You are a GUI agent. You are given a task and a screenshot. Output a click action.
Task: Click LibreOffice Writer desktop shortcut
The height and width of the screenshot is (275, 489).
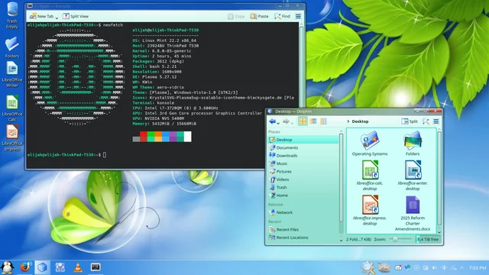[x=12, y=74]
